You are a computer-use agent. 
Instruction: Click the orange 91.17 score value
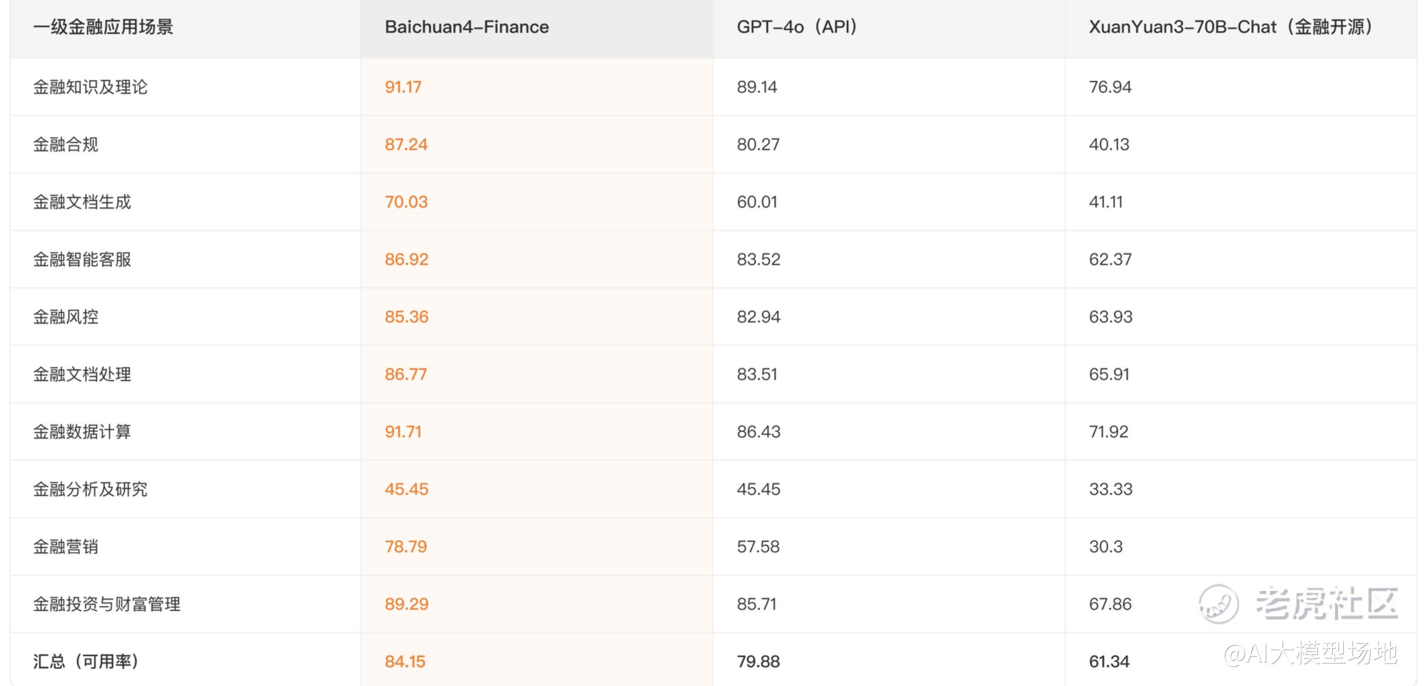tap(403, 87)
